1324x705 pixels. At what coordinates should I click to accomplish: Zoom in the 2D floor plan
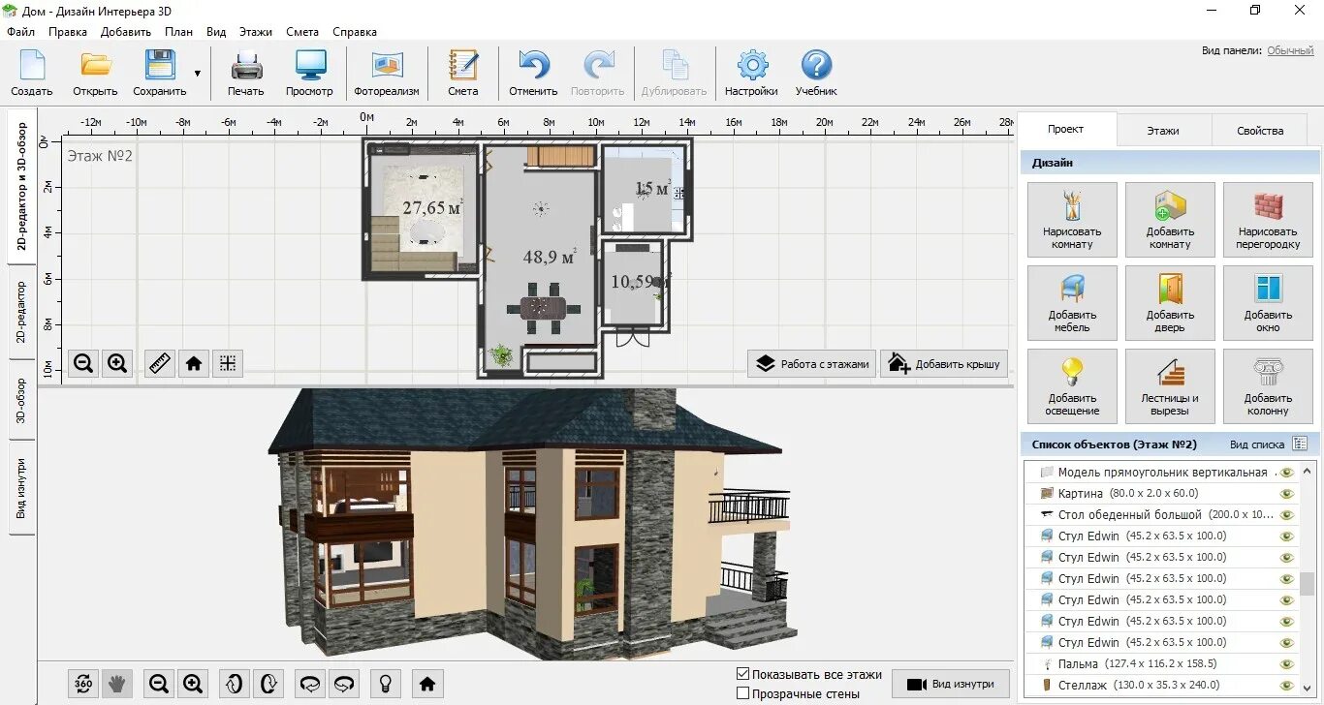[117, 363]
